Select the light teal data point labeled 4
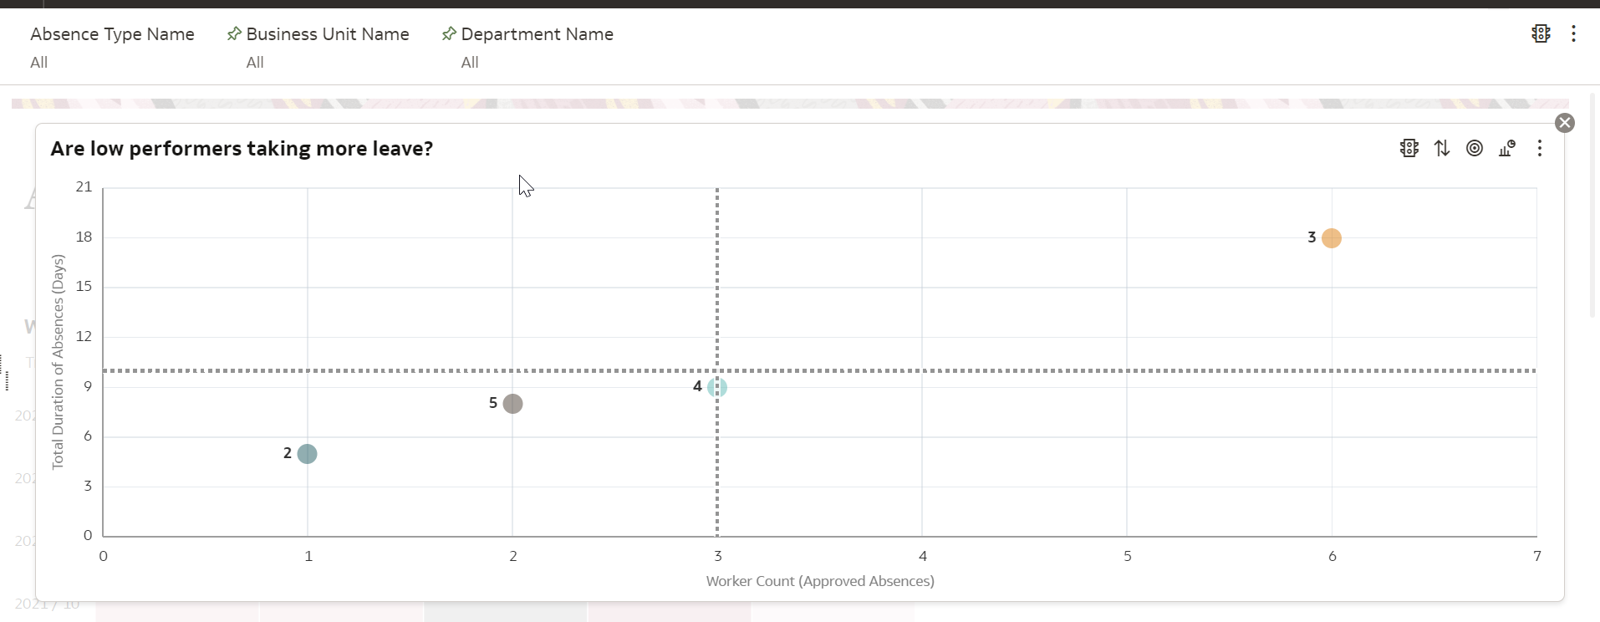 click(717, 387)
